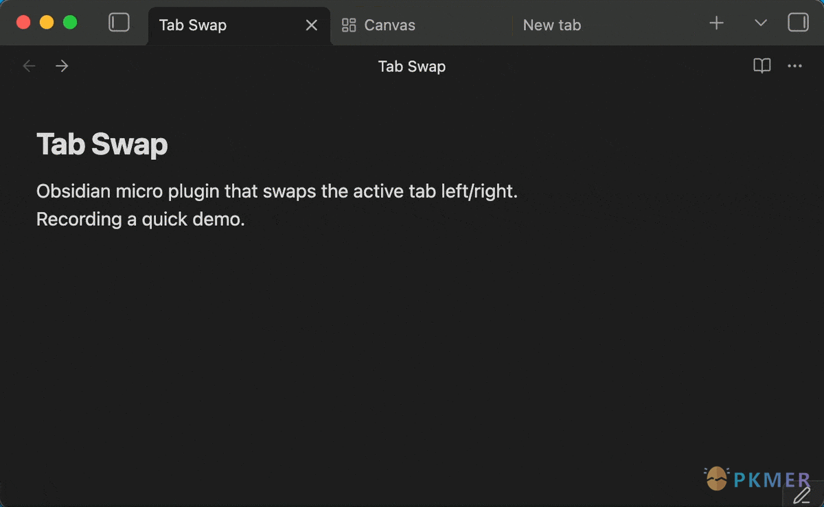Switch to reading view book icon
The image size is (824, 507).
click(762, 66)
